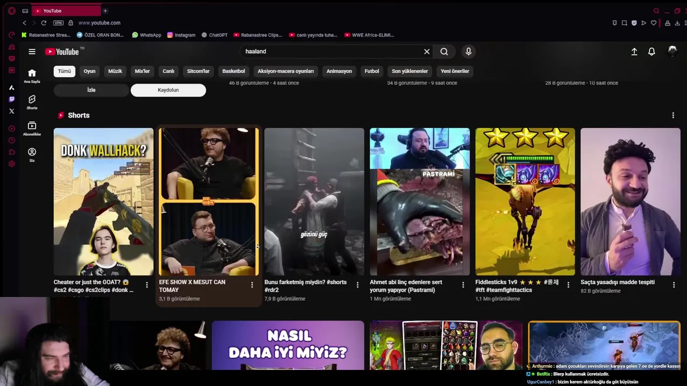Viewport: 687px width, 386px height.
Task: Clear the haaland search text
Action: tap(427, 51)
